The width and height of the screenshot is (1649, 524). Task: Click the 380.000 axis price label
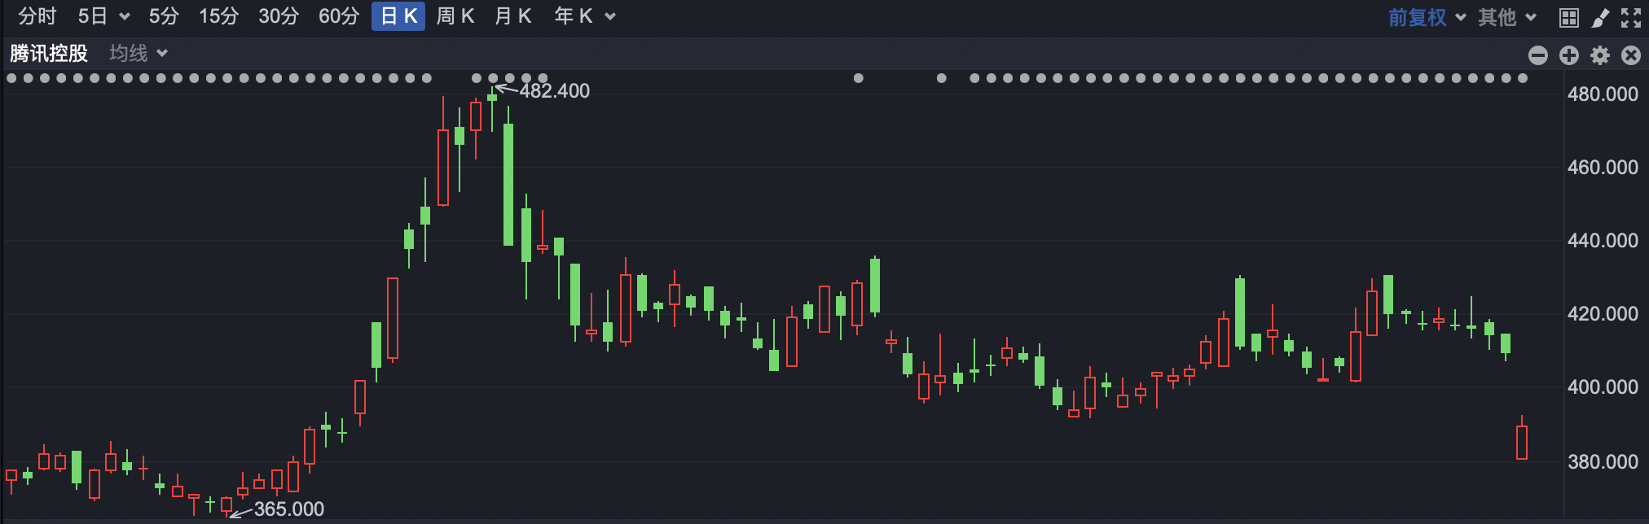(x=1603, y=461)
